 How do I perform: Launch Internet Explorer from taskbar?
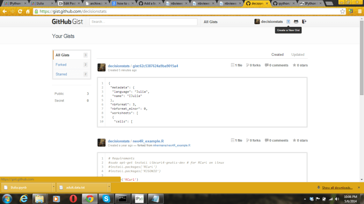[x=24, y=199]
